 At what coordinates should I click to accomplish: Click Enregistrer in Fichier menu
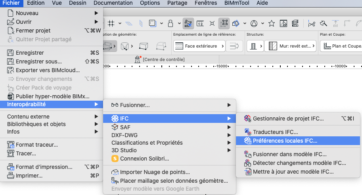[x=52, y=53]
